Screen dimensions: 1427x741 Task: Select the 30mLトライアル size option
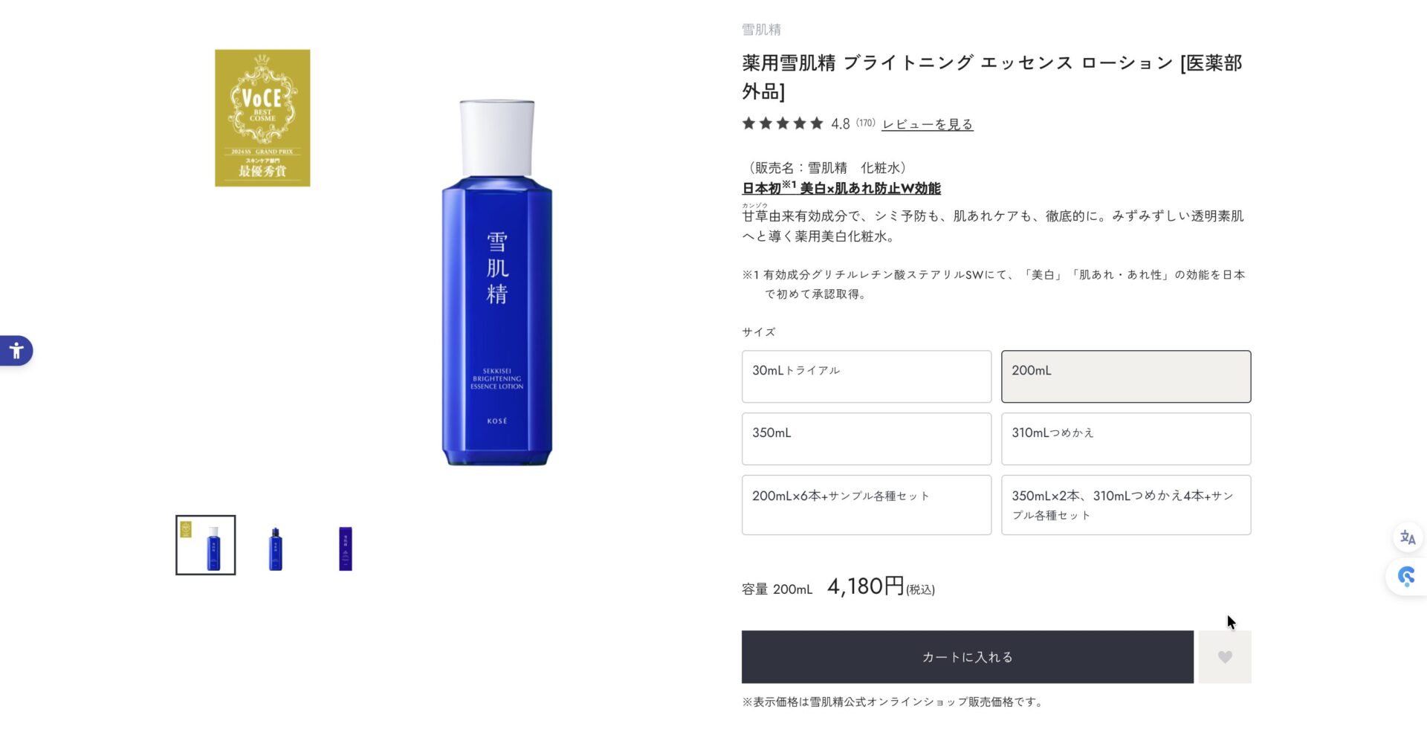click(867, 377)
